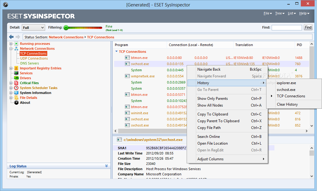The width and height of the screenshot is (322, 191).
Task: Expand the Important Registry Entries node
Action: coord(11,68)
